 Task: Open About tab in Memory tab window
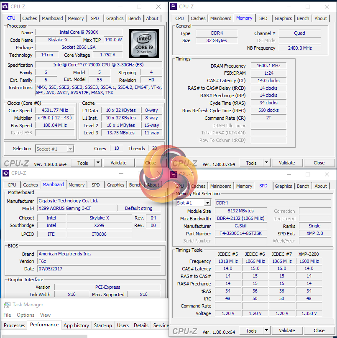point(321,18)
